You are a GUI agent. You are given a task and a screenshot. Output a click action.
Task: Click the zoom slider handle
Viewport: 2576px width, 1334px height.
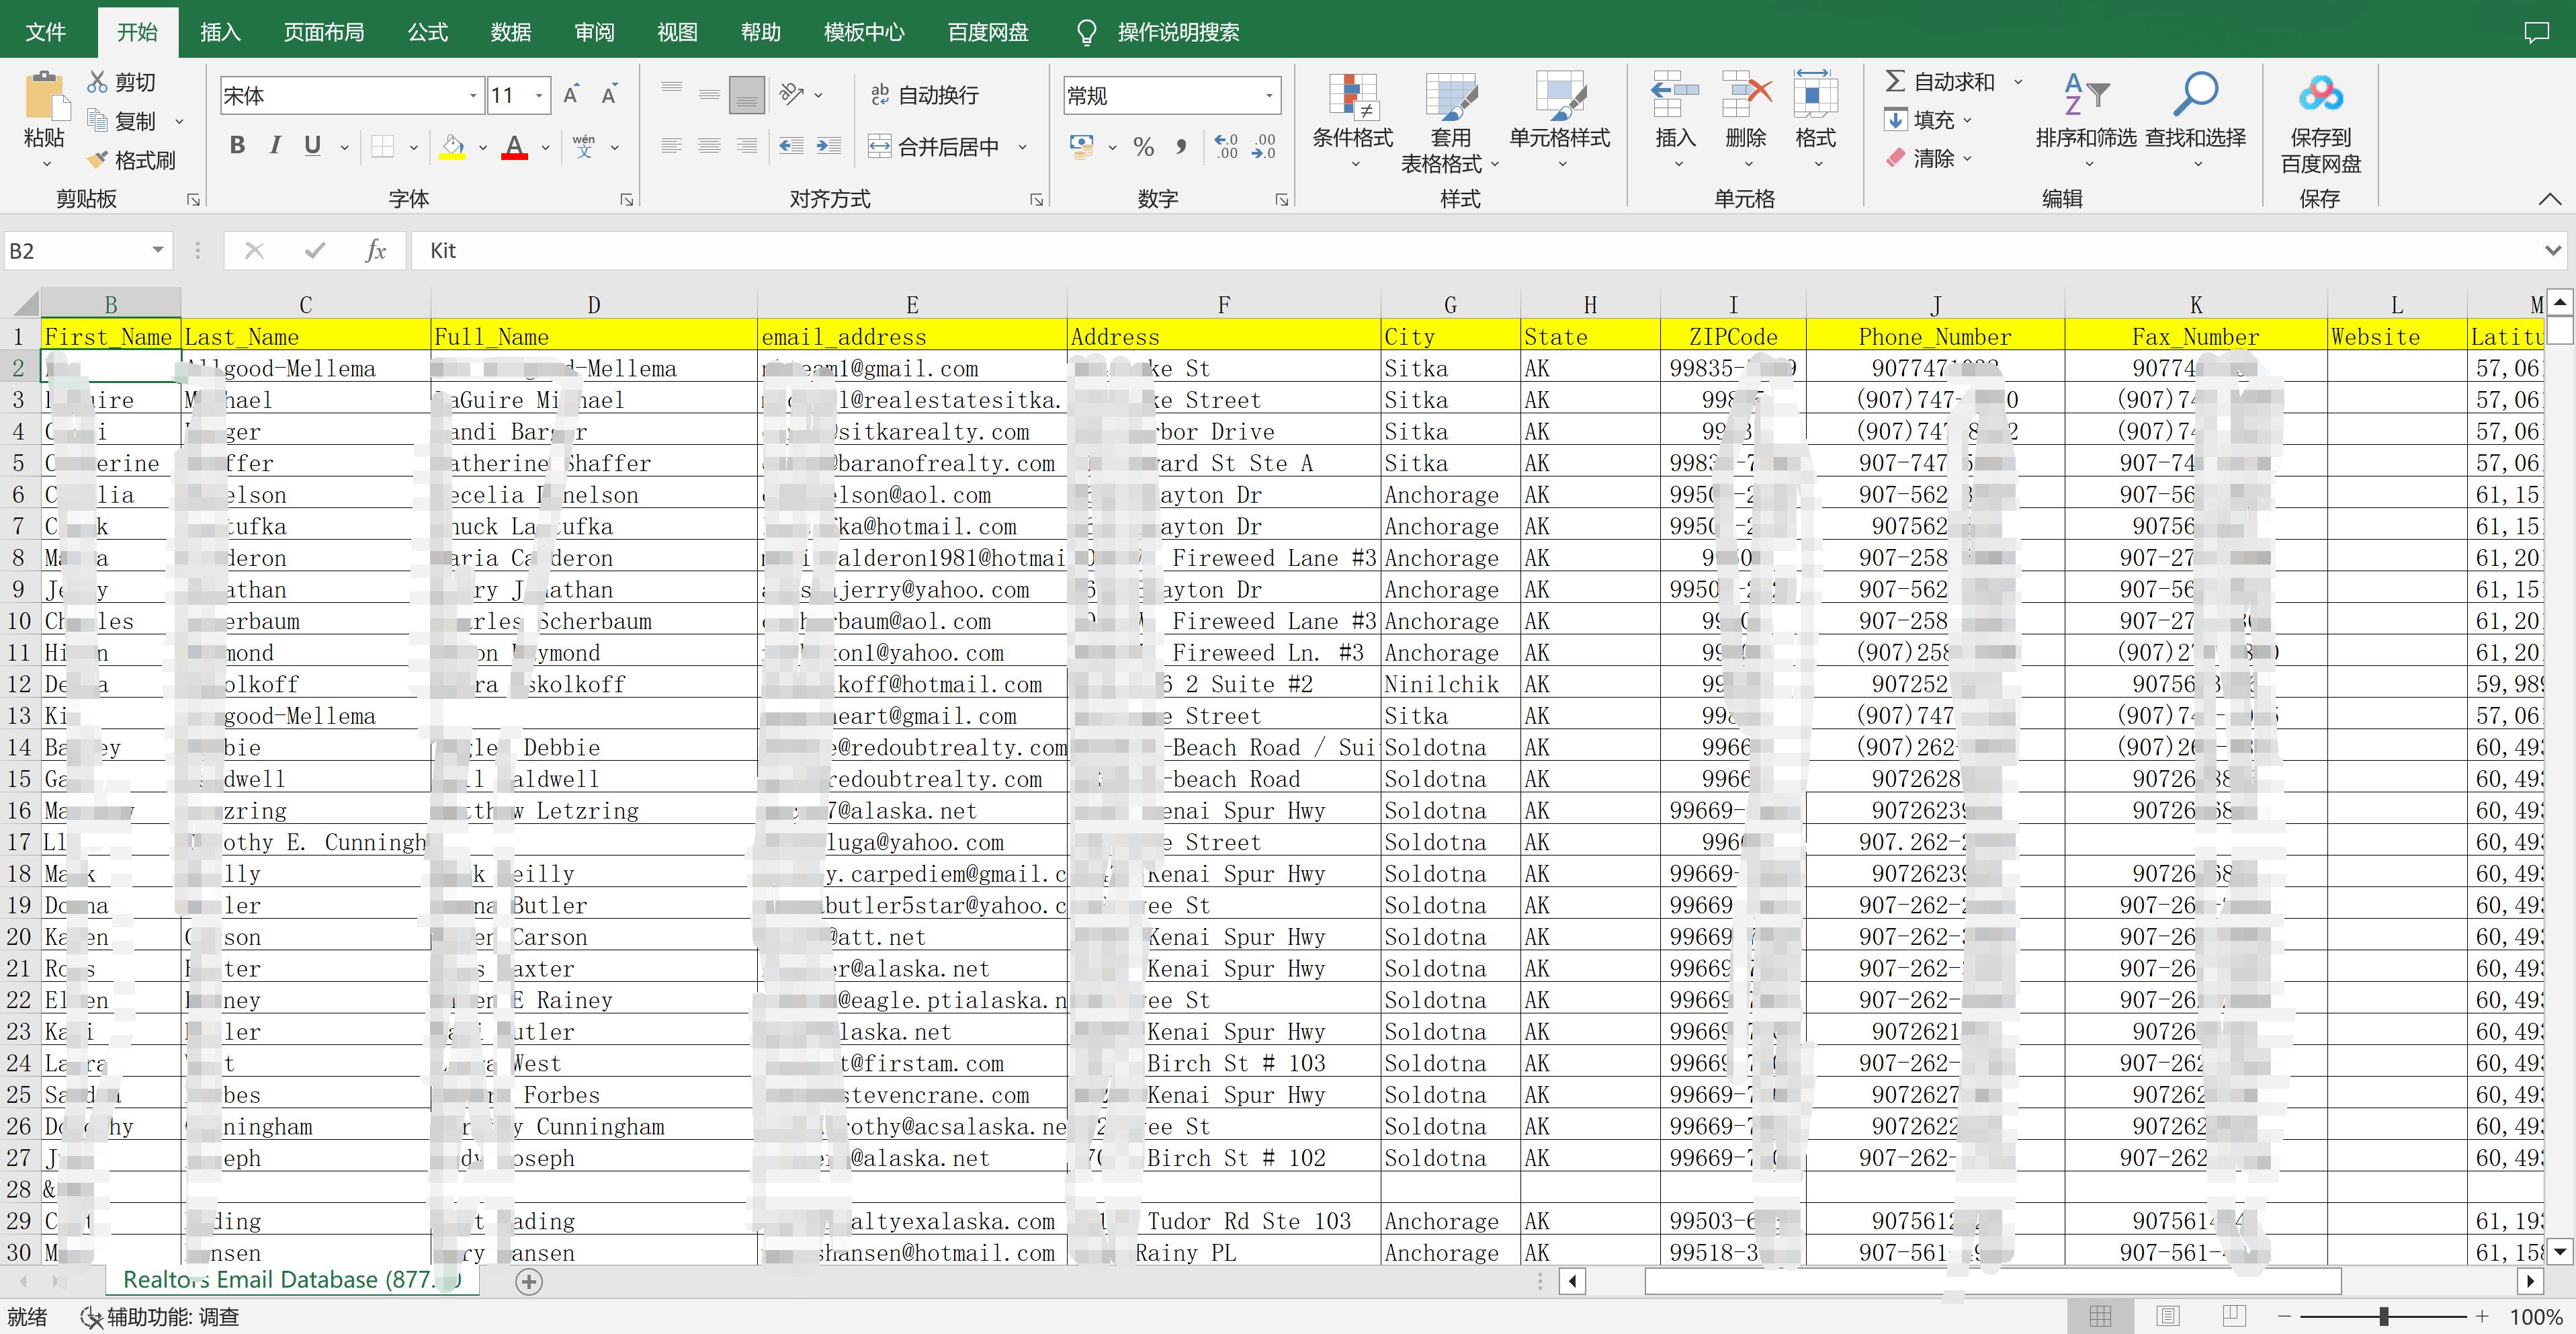2384,1316
